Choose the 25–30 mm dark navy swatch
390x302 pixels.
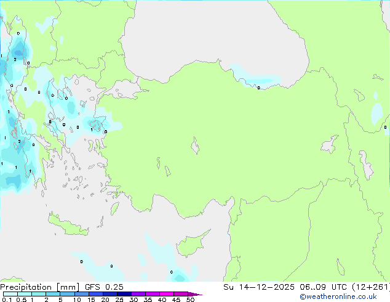[124, 294]
